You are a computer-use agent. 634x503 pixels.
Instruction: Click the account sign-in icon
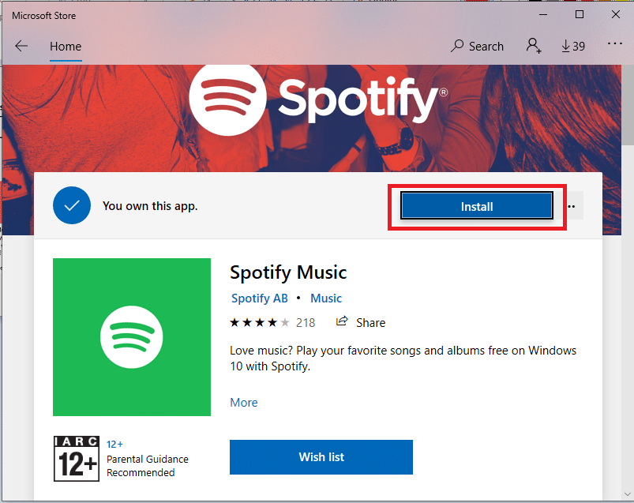(x=533, y=46)
